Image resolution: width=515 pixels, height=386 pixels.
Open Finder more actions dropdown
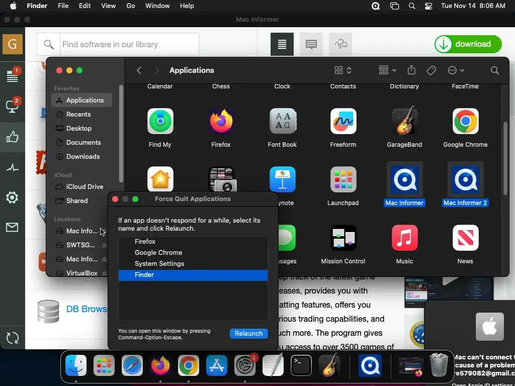(x=456, y=70)
